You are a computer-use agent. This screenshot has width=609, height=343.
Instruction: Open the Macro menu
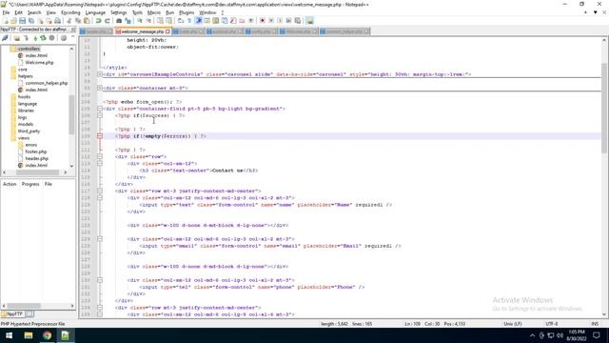[x=154, y=12]
